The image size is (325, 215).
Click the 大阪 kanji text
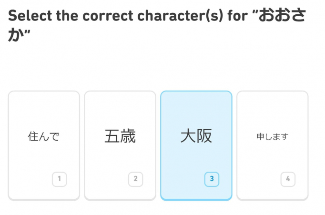point(196,136)
